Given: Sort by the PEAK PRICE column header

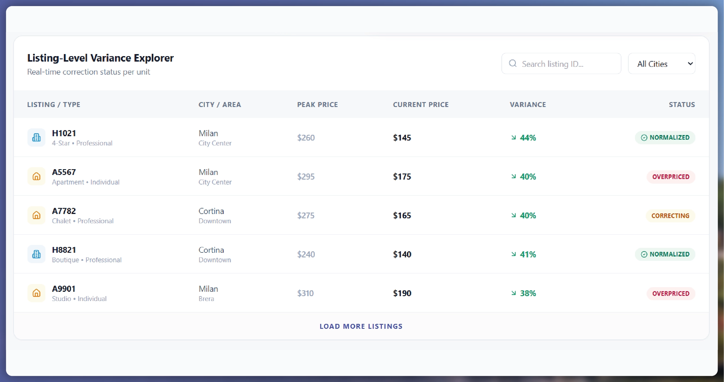Looking at the screenshot, I should coord(317,105).
